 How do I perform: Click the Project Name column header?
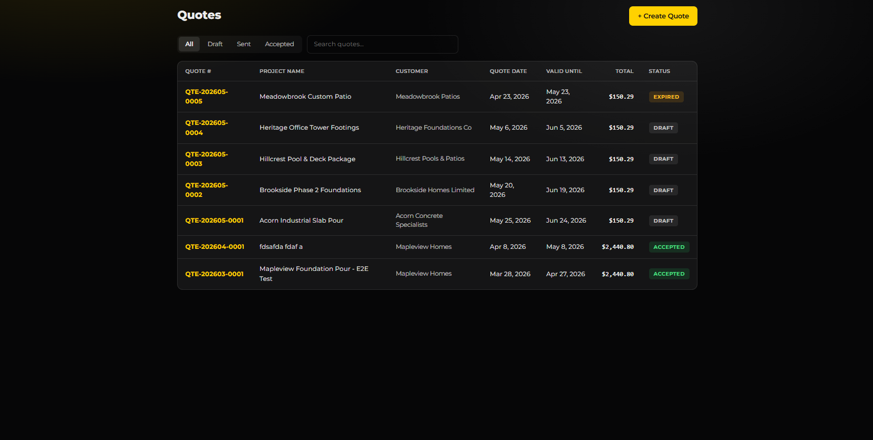click(x=282, y=71)
